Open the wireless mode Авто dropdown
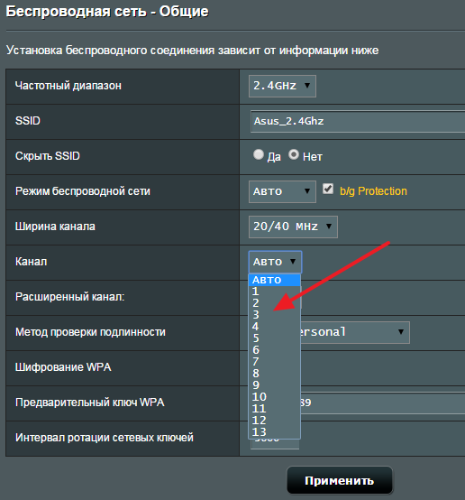The image size is (465, 500). (282, 191)
